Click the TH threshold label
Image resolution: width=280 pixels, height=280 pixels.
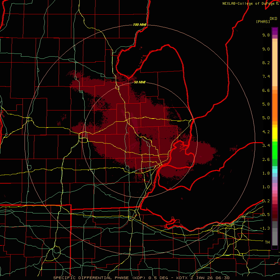(267, 242)
